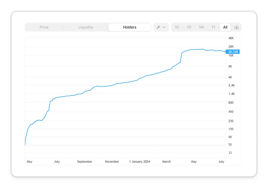Viewport: 268px width, 188px height.
Task: Select the 1M time range
Action: (x=201, y=27)
